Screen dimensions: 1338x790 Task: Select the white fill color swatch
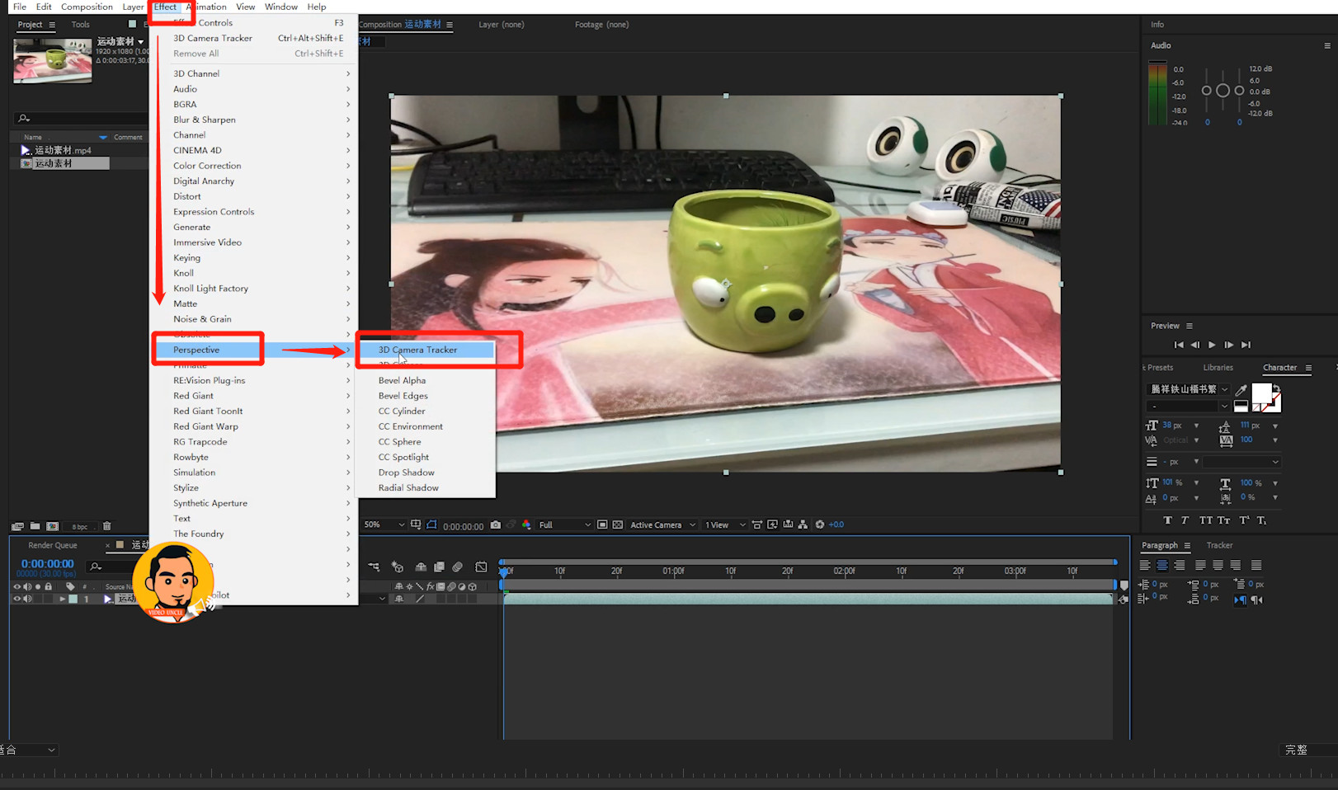pyautogui.click(x=1261, y=393)
